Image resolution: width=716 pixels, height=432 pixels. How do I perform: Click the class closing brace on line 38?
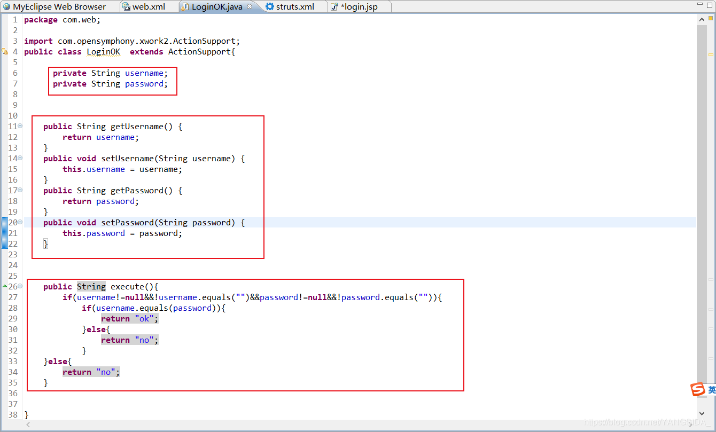[27, 415]
